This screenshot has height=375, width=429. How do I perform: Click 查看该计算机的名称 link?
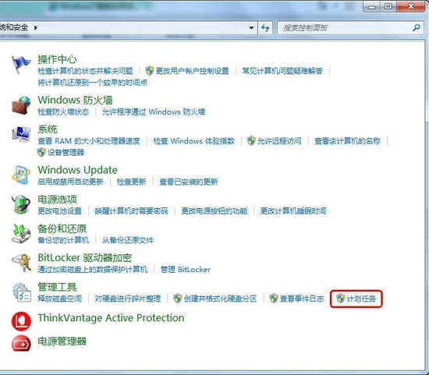point(347,141)
